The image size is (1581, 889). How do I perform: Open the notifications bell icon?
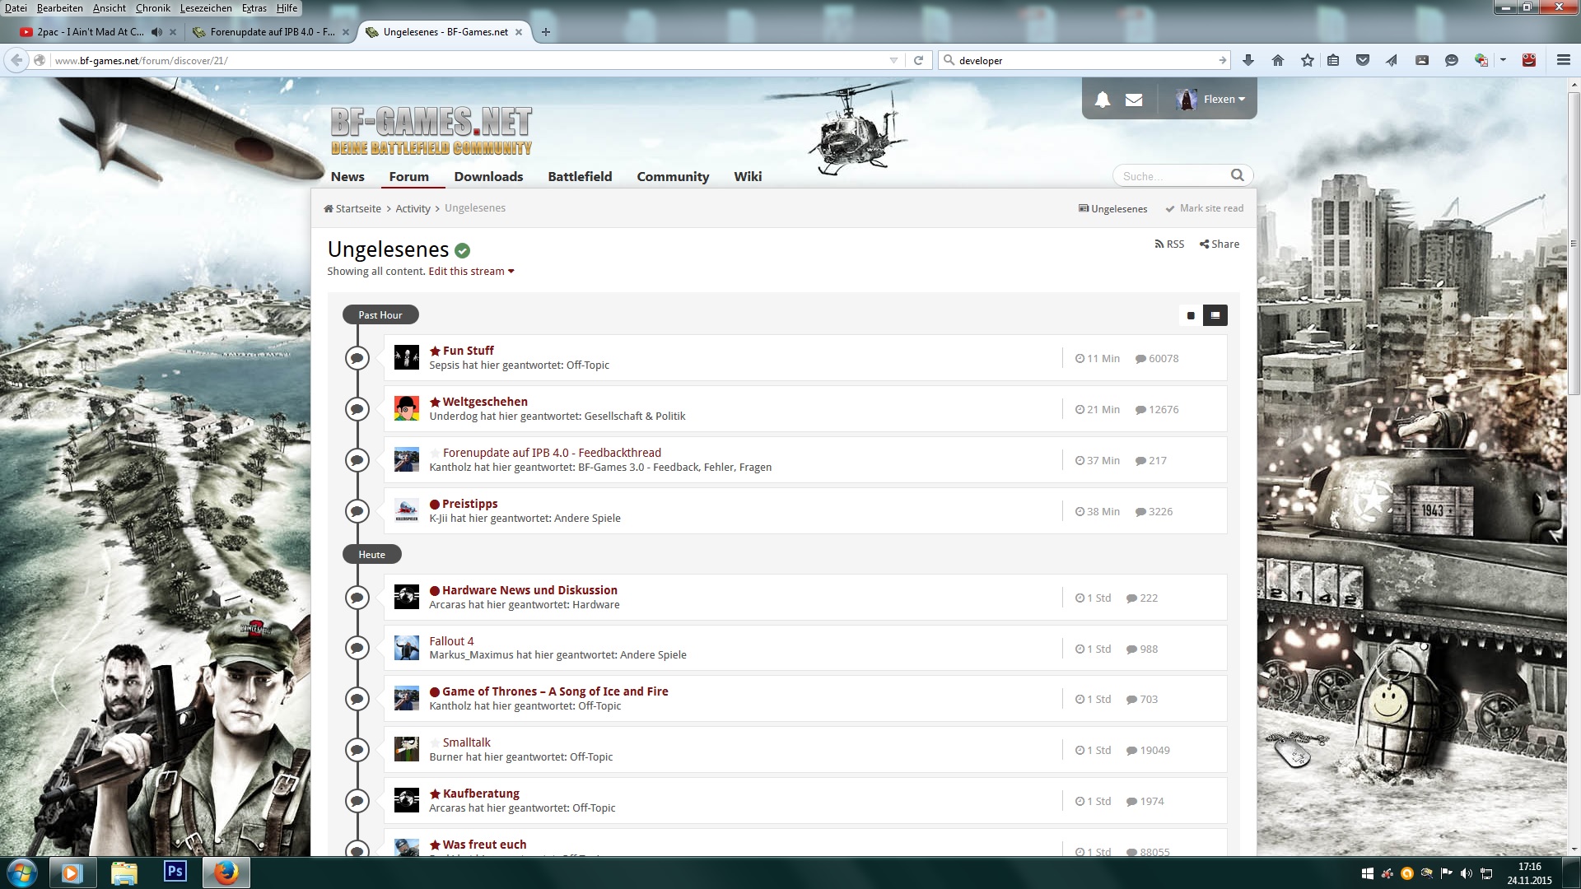1102,100
